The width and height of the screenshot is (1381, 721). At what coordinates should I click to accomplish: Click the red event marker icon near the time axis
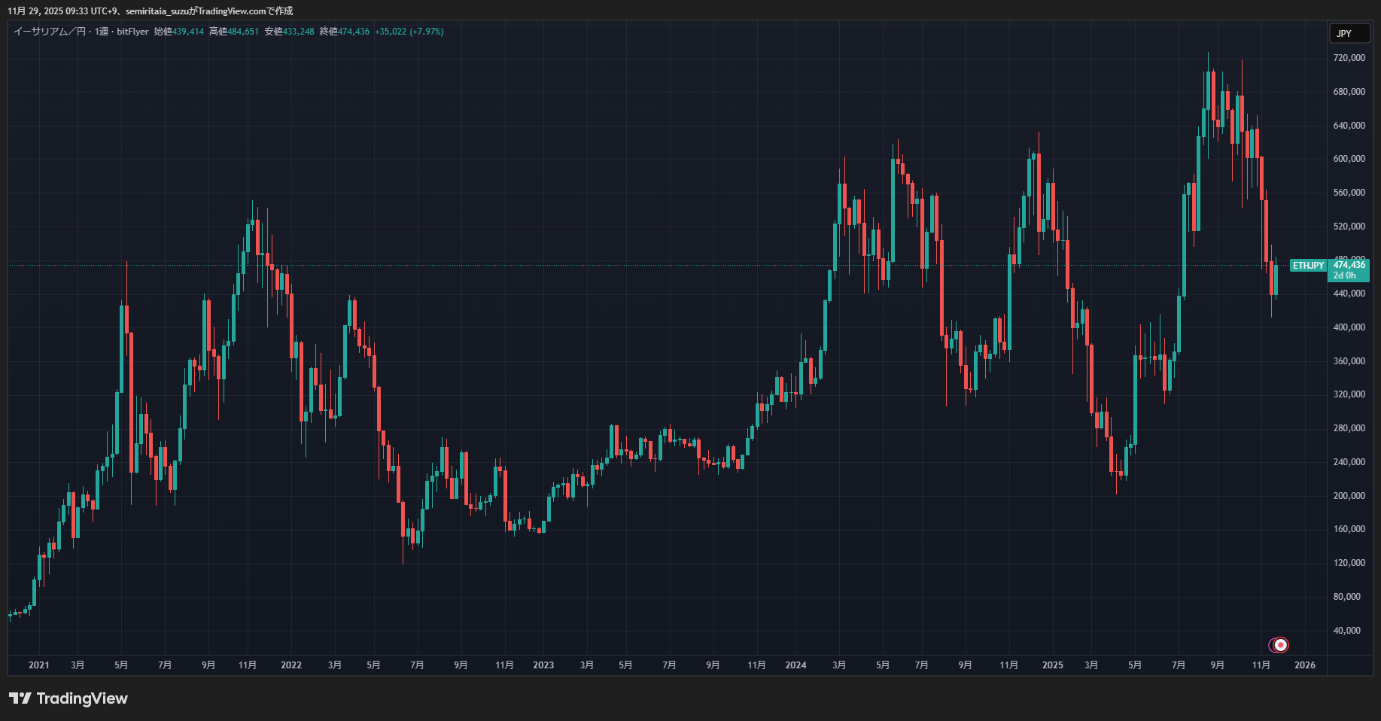tap(1280, 645)
